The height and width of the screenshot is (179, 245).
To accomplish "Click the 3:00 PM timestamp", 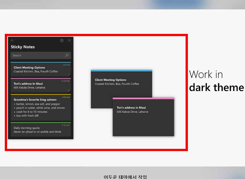I will (66, 65).
